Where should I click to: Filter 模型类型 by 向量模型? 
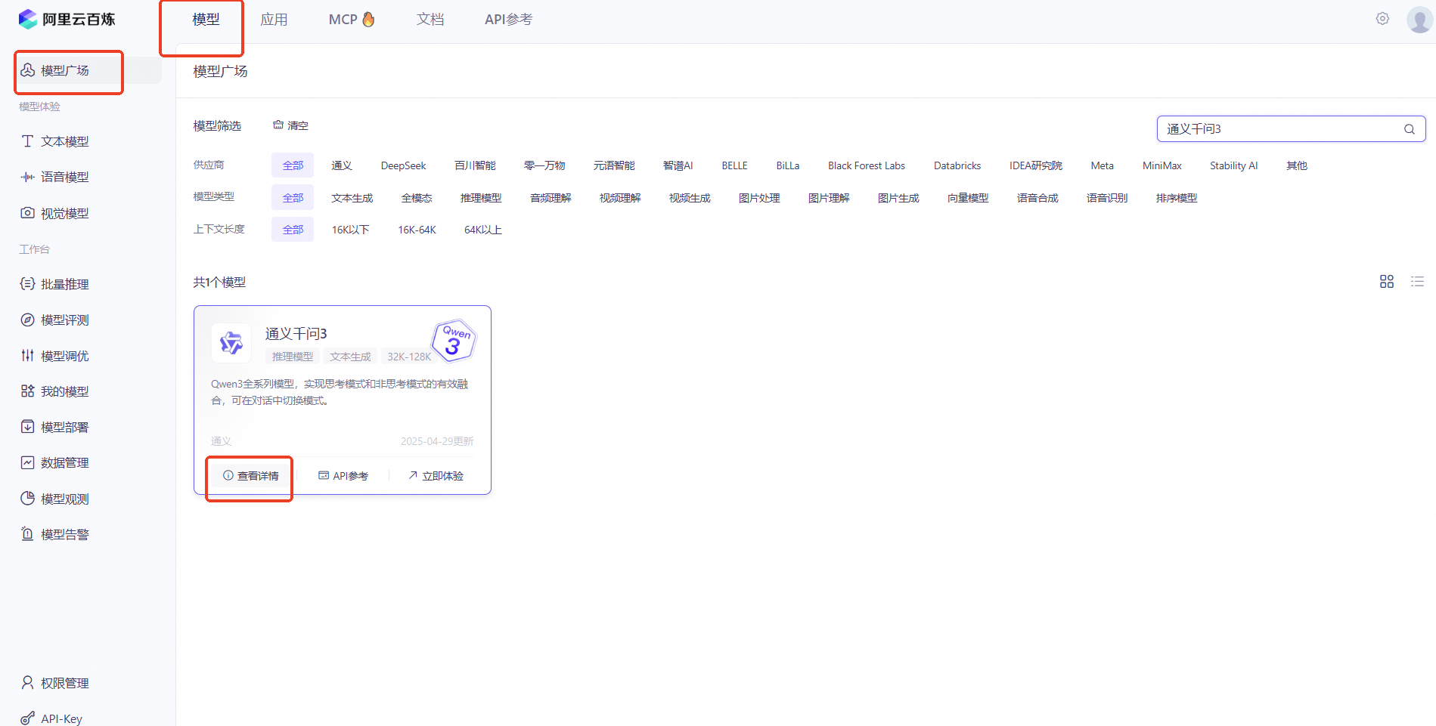(x=968, y=198)
